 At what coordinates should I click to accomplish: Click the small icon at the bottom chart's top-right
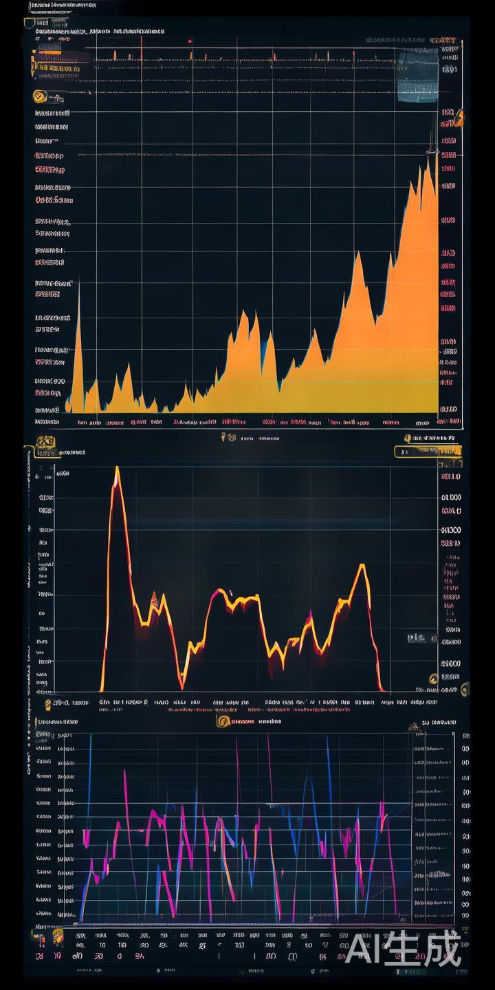[414, 726]
